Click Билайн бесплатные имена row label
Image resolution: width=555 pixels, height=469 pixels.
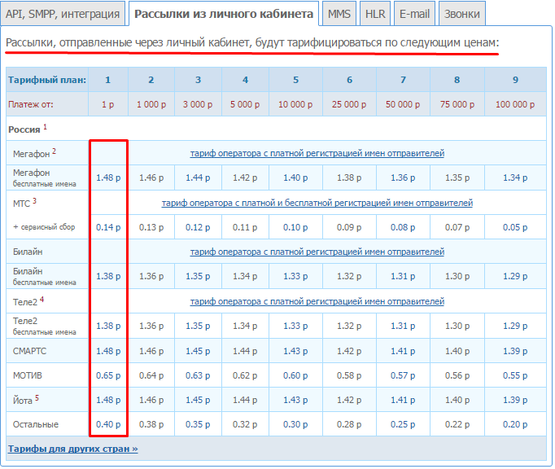coord(45,276)
